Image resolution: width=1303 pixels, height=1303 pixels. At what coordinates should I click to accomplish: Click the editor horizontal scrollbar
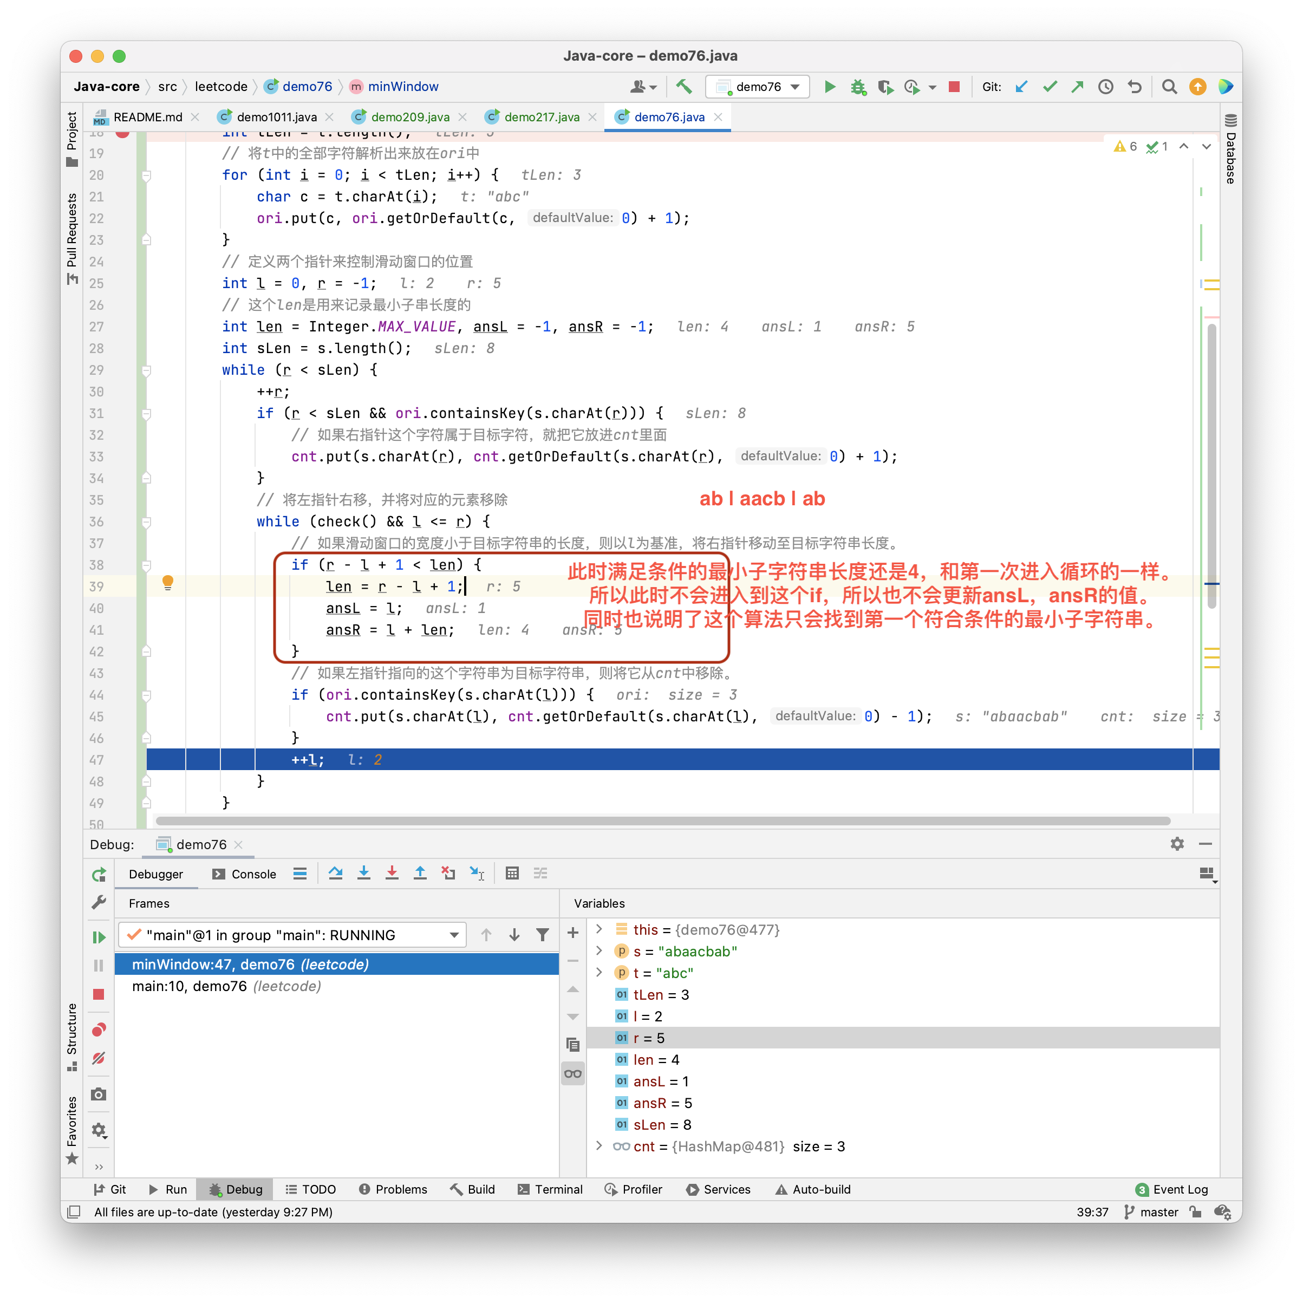[662, 821]
